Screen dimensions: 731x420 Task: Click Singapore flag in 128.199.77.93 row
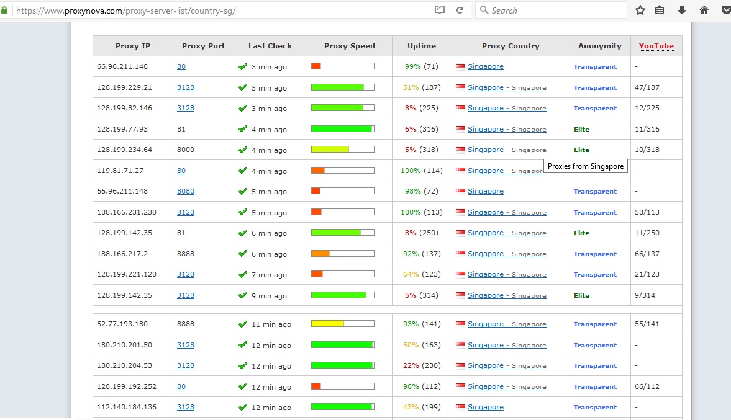pos(461,129)
